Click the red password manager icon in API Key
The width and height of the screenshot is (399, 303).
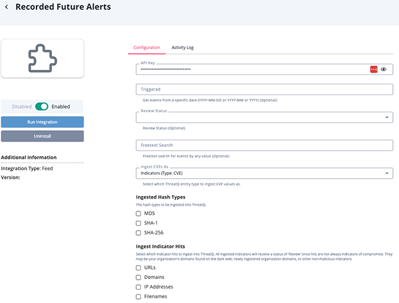(x=374, y=69)
